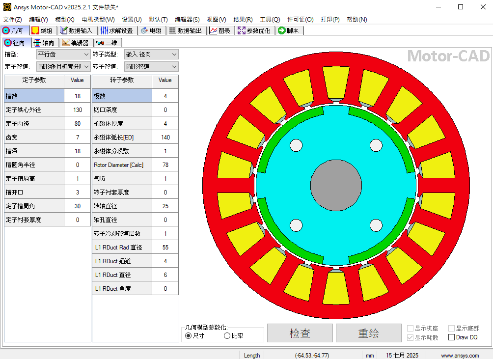Go to the 电磁 tab
Viewport: 493px width, 359px height.
coord(151,30)
